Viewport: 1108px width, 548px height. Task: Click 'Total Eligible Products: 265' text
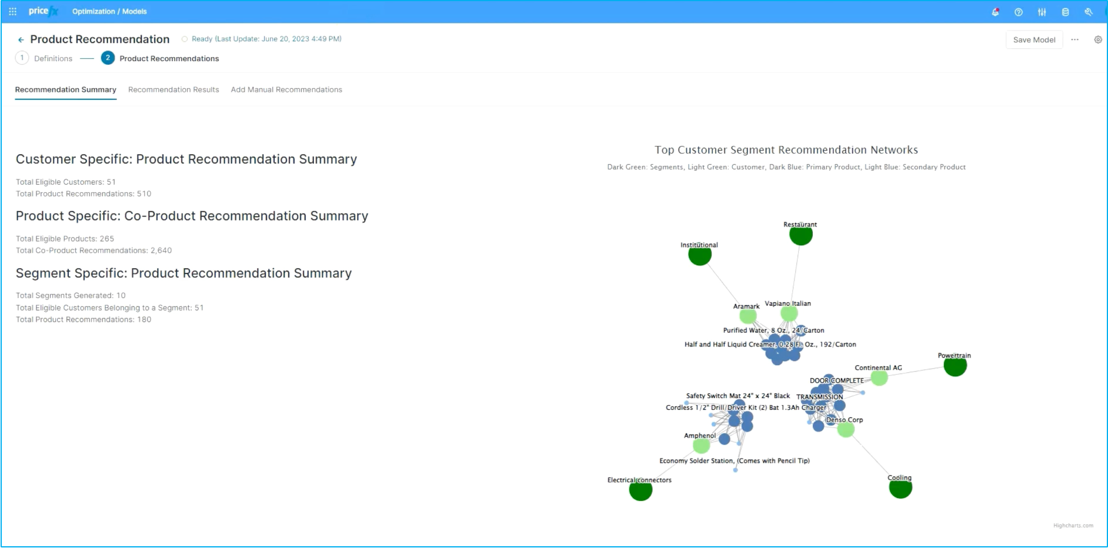click(65, 239)
